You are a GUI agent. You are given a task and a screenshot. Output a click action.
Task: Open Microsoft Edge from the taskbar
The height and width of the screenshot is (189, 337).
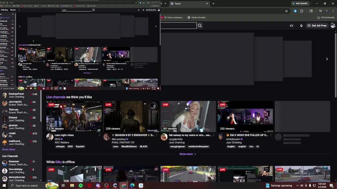pos(132,186)
